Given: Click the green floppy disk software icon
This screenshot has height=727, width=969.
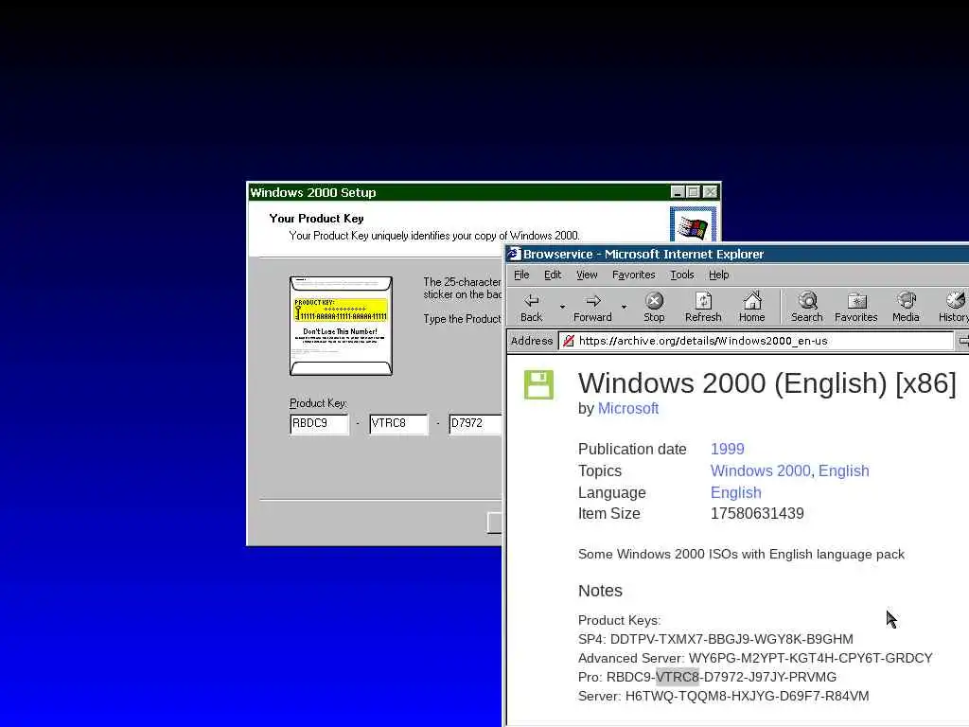Looking at the screenshot, I should tap(538, 384).
